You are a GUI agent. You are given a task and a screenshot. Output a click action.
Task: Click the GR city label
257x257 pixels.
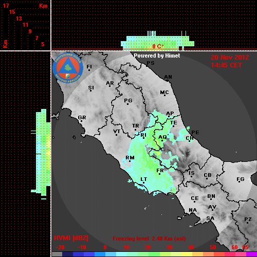tap(82, 117)
